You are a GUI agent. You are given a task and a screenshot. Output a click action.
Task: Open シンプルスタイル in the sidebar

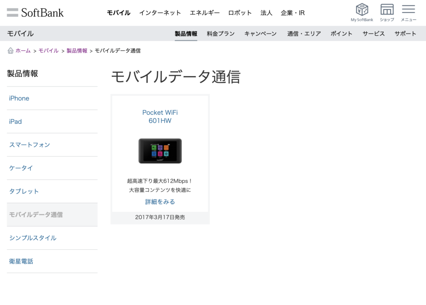click(x=52, y=238)
